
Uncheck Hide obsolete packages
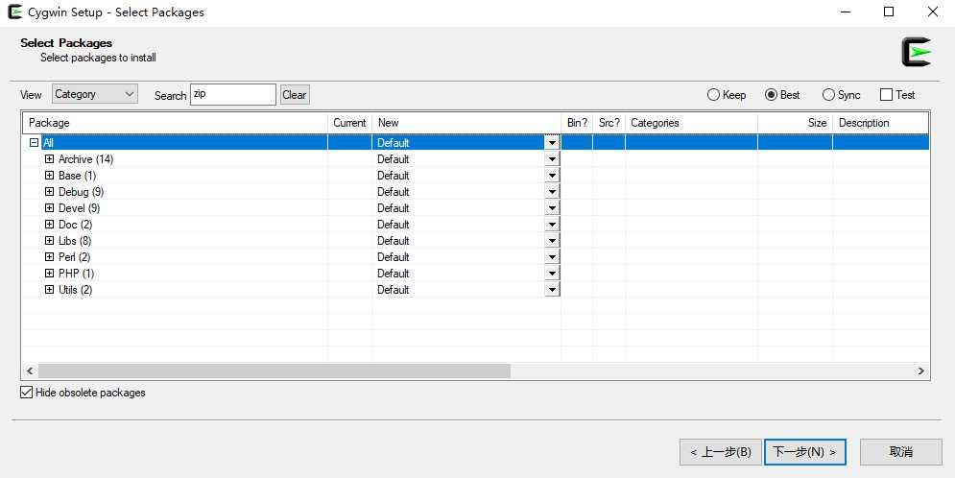[26, 393]
